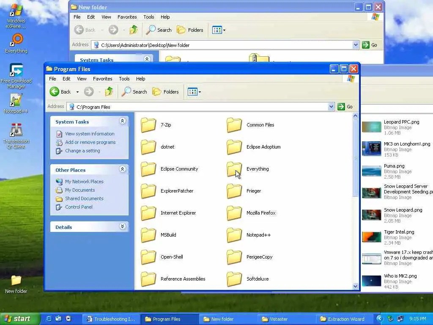The width and height of the screenshot is (433, 325).
Task: Click Change a setting link
Action: 82,151
